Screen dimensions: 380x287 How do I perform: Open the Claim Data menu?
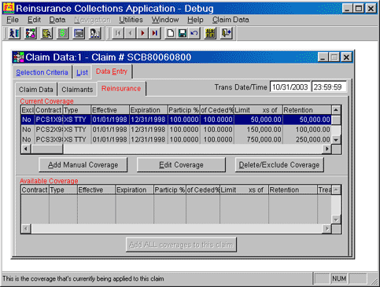coord(231,20)
